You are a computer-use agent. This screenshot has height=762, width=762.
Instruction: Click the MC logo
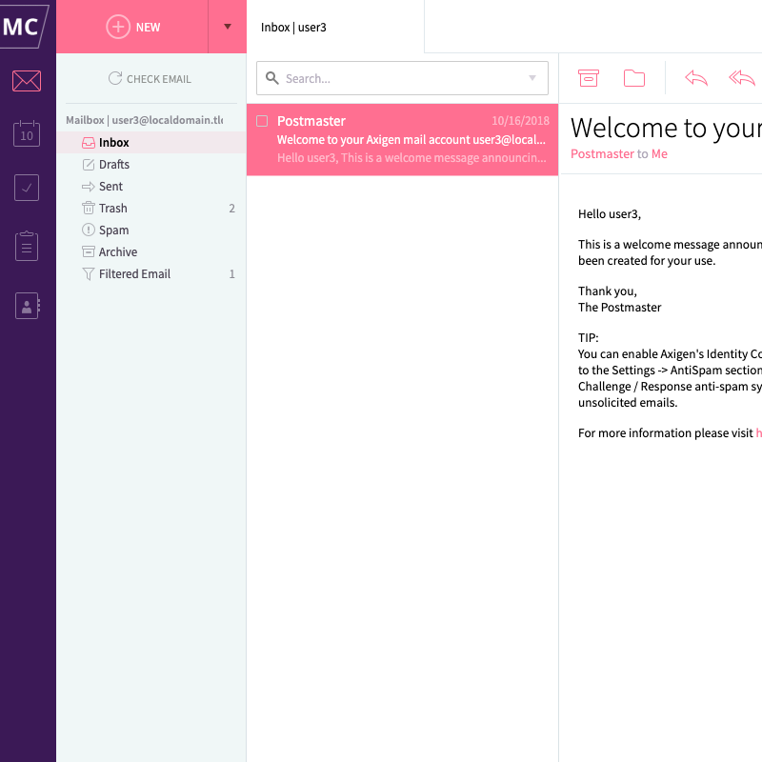(x=23, y=26)
